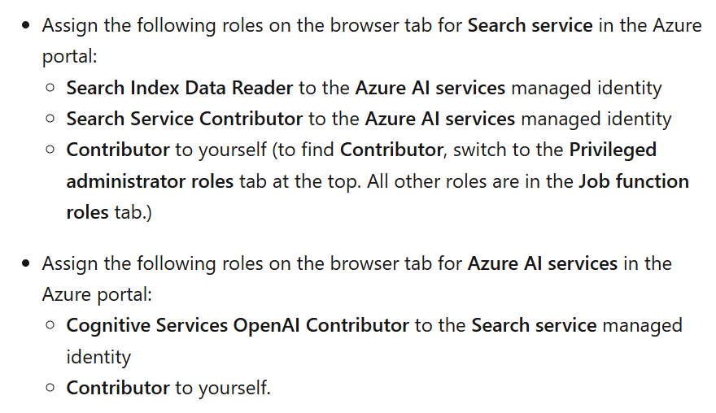The height and width of the screenshot is (413, 716).
Task: Click the bold text Job function
Action: pos(634,181)
